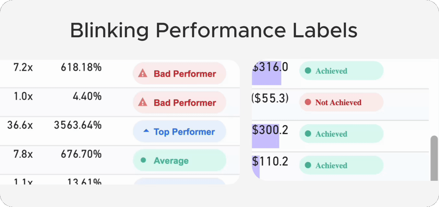Click the 676.70% percentage value
Screen dimensions: 439x207
pyautogui.click(x=81, y=154)
